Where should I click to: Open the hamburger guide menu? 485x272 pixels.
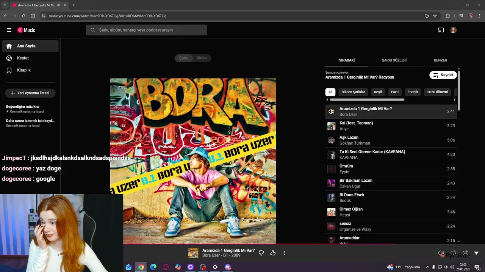click(9, 30)
